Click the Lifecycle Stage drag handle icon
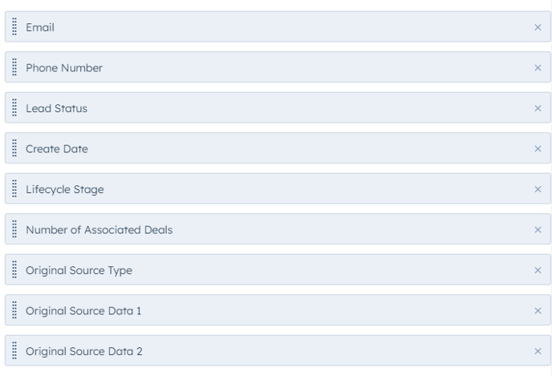Screen dimensions: 552x380 click(x=14, y=188)
